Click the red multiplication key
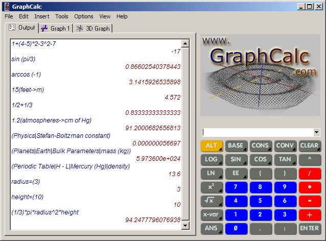The width and height of the screenshot is (326, 241). click(x=310, y=187)
